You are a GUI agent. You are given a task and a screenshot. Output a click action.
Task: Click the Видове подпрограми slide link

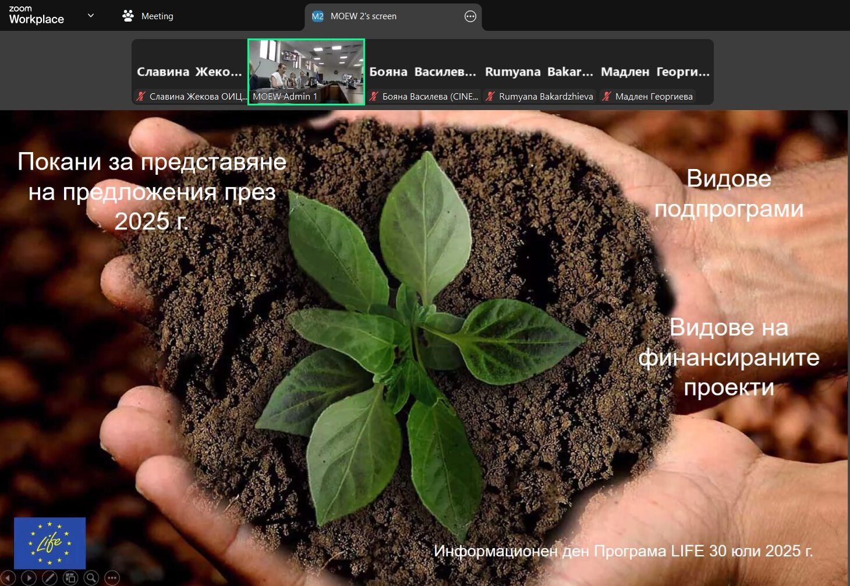click(728, 193)
